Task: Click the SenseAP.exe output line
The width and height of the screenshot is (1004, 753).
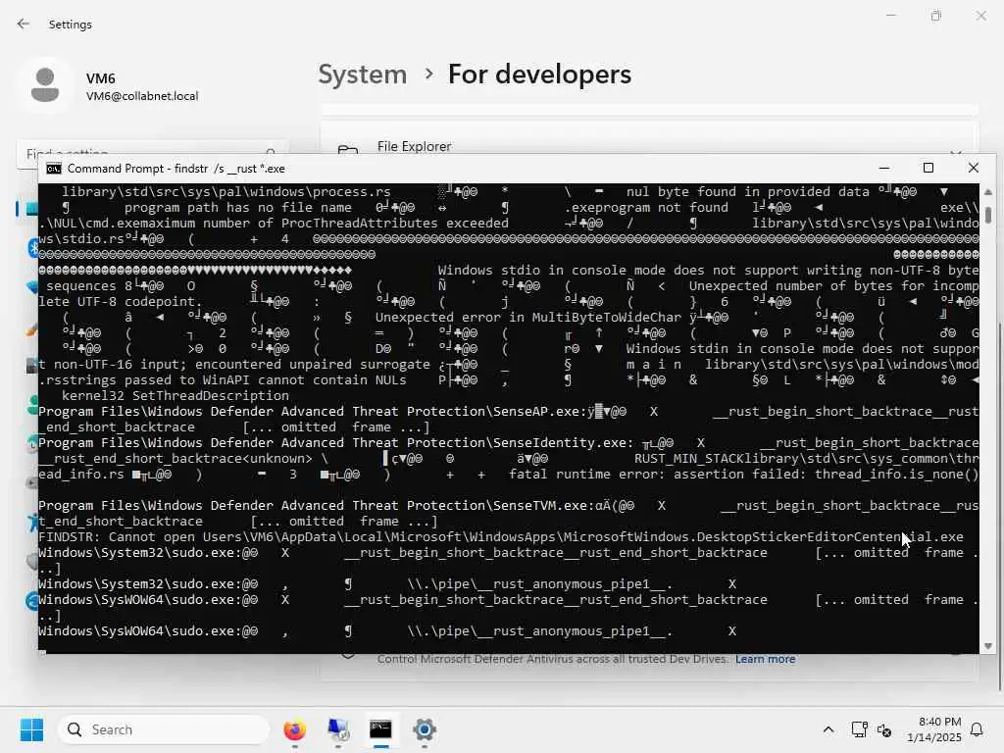Action: pyautogui.click(x=509, y=420)
